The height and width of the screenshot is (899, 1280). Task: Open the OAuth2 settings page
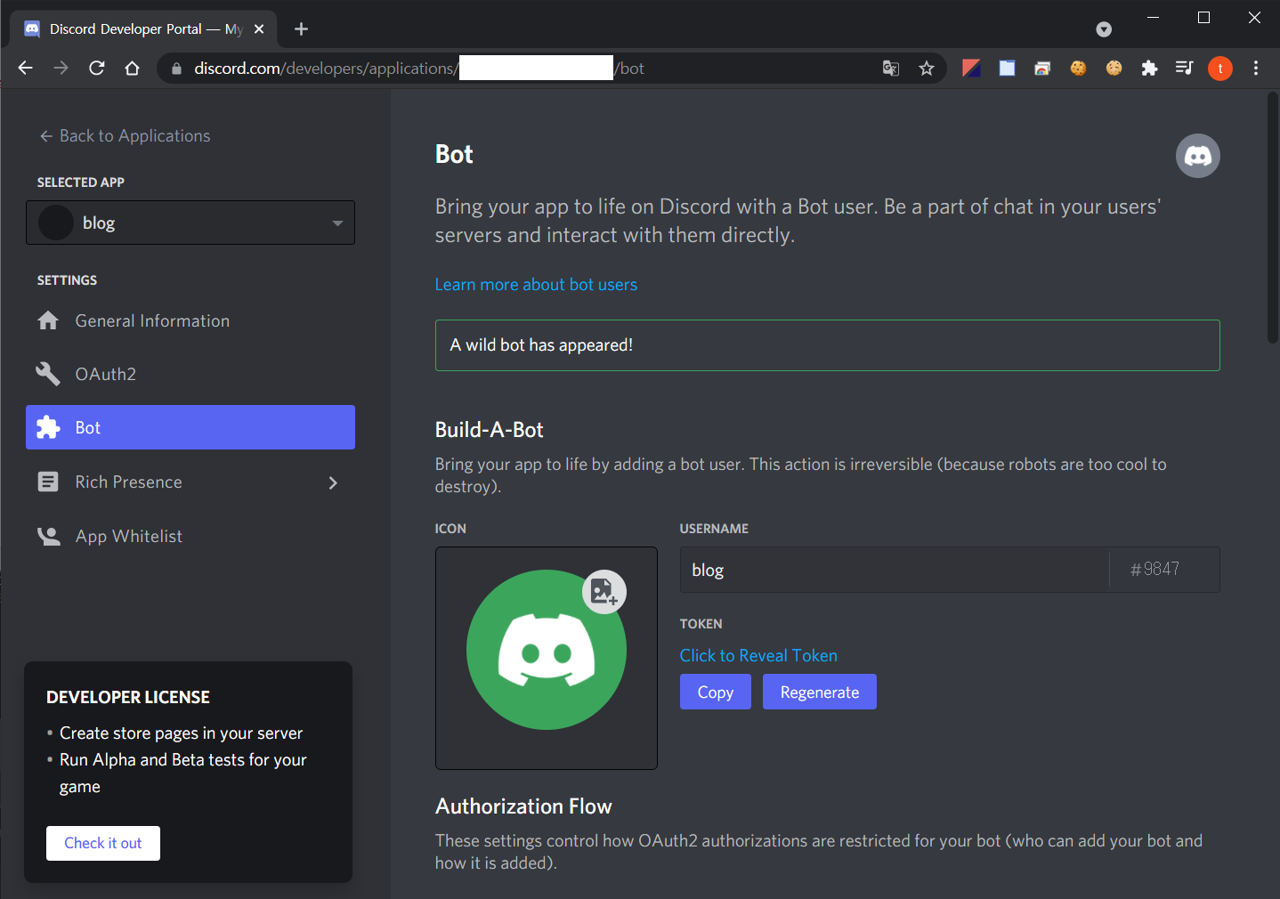tap(190, 375)
